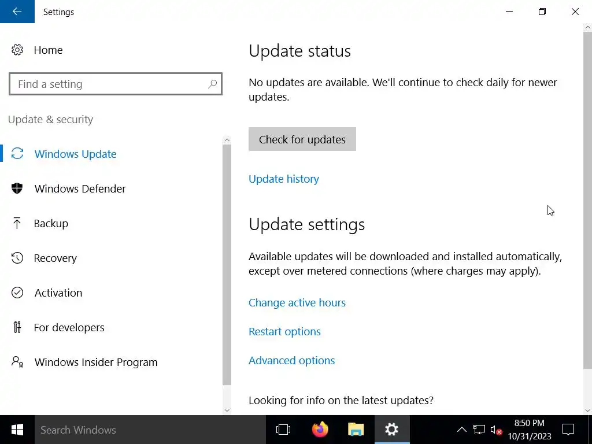This screenshot has width=592, height=444.
Task: Open Change active hours link
Action: (297, 303)
